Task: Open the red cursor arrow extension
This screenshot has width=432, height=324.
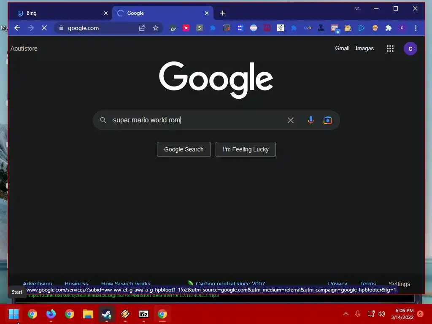Action: (x=186, y=28)
